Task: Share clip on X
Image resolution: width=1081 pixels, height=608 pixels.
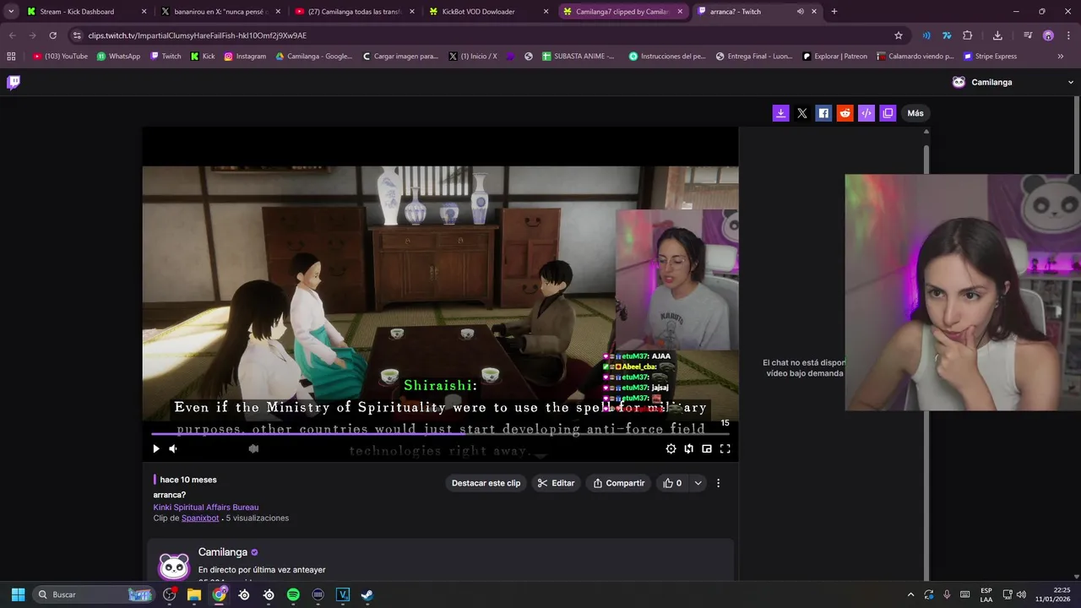Action: [802, 113]
